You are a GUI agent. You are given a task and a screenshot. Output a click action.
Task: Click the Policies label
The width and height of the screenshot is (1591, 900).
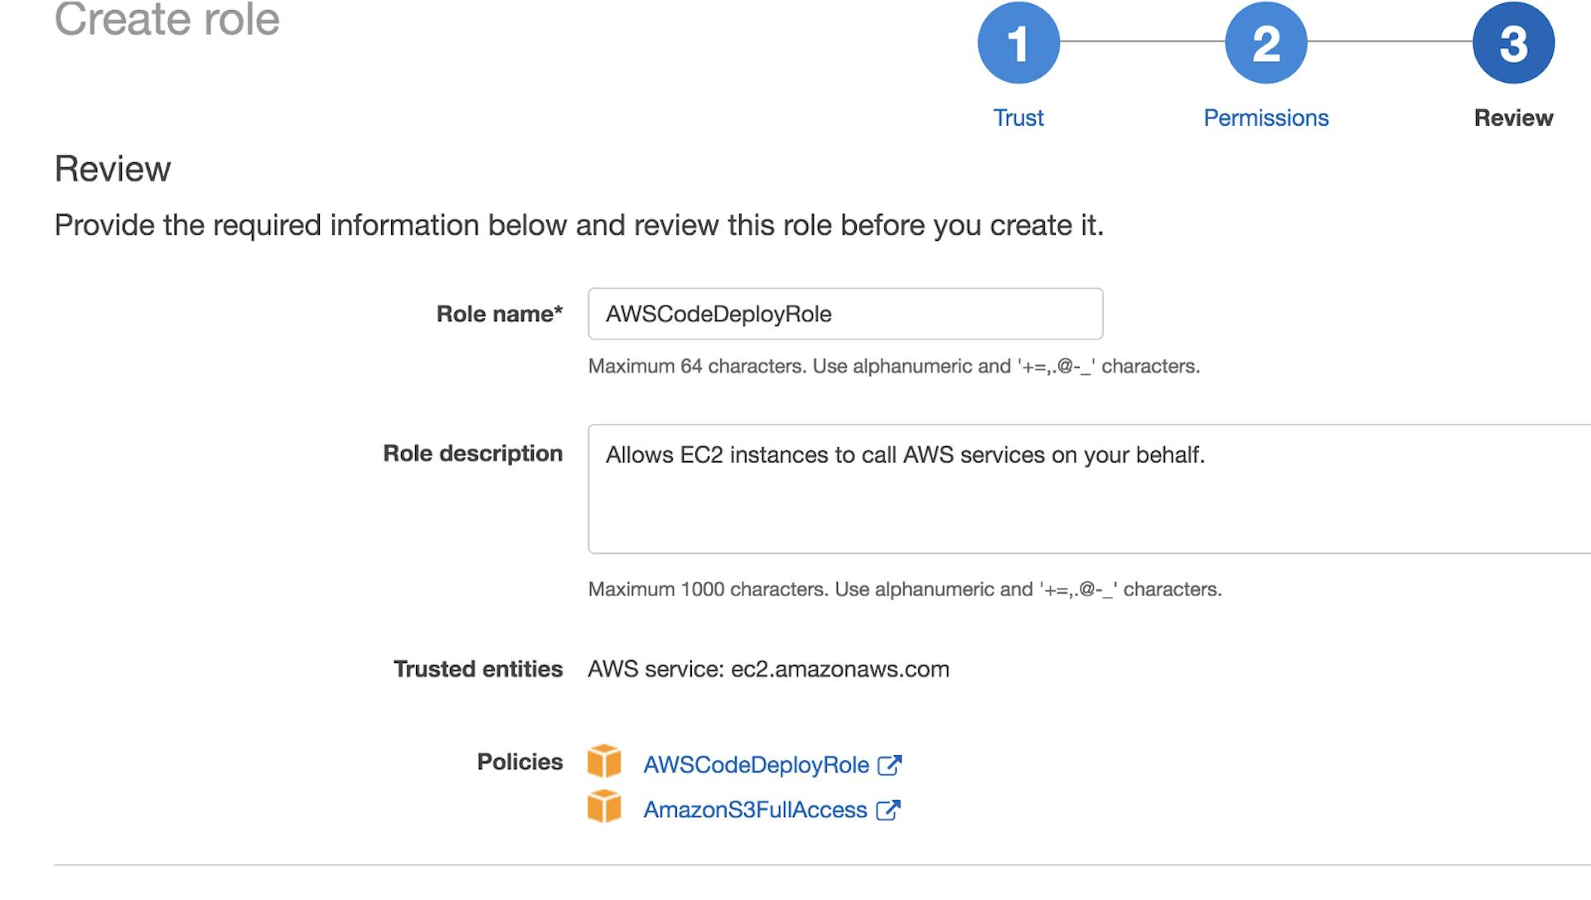click(520, 762)
